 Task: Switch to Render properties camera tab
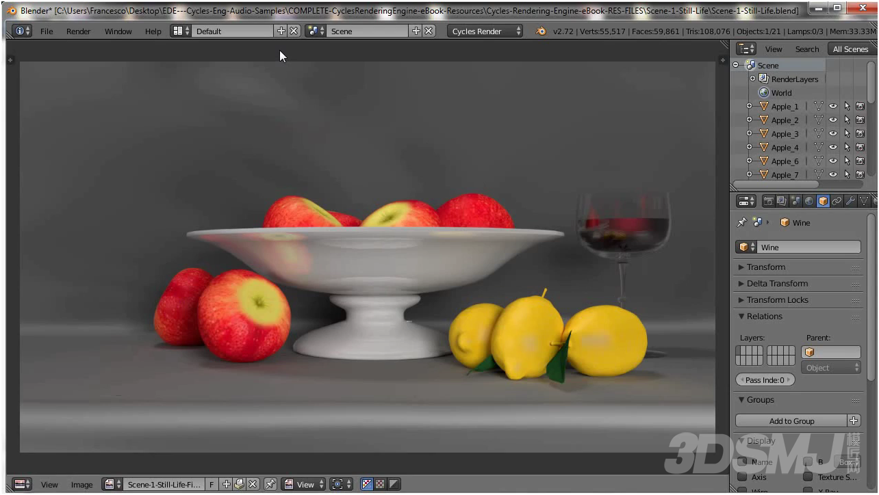coord(768,201)
